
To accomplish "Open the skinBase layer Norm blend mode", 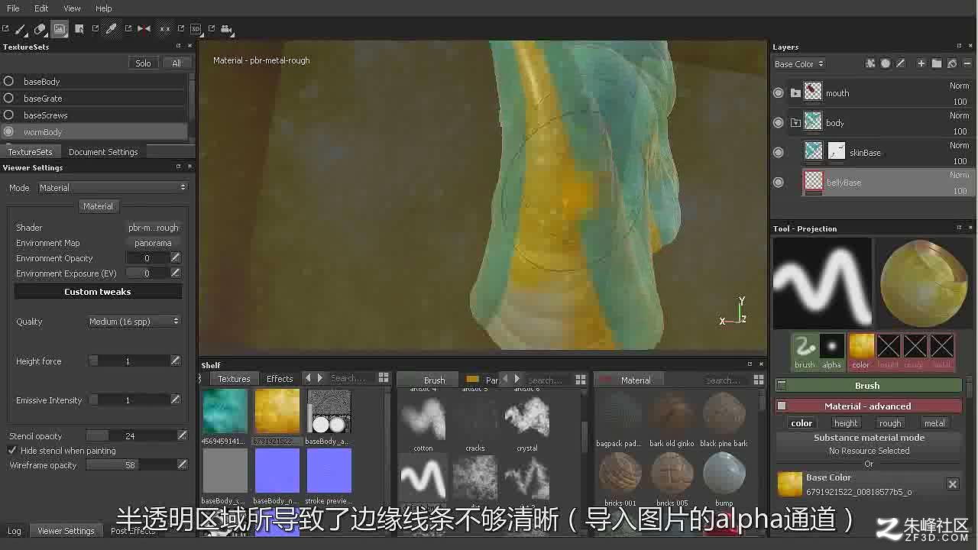I will coord(959,145).
